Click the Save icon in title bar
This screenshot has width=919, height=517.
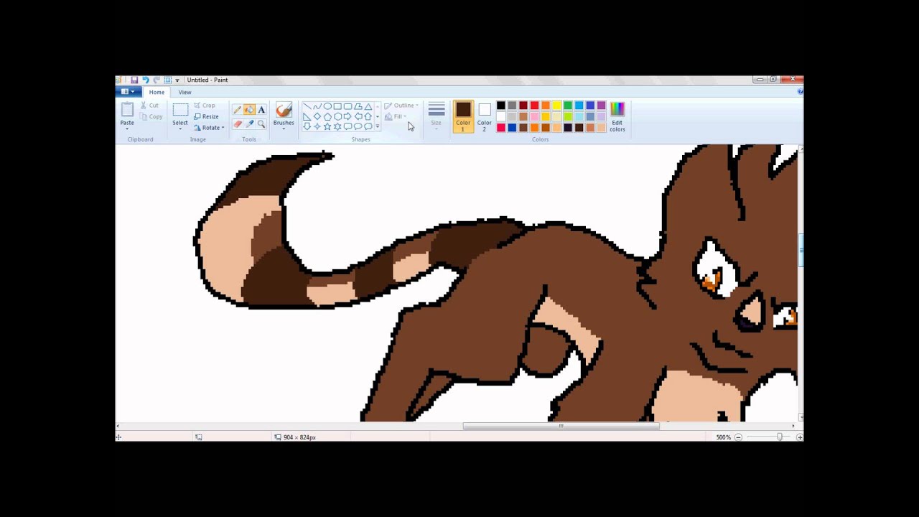click(x=134, y=80)
